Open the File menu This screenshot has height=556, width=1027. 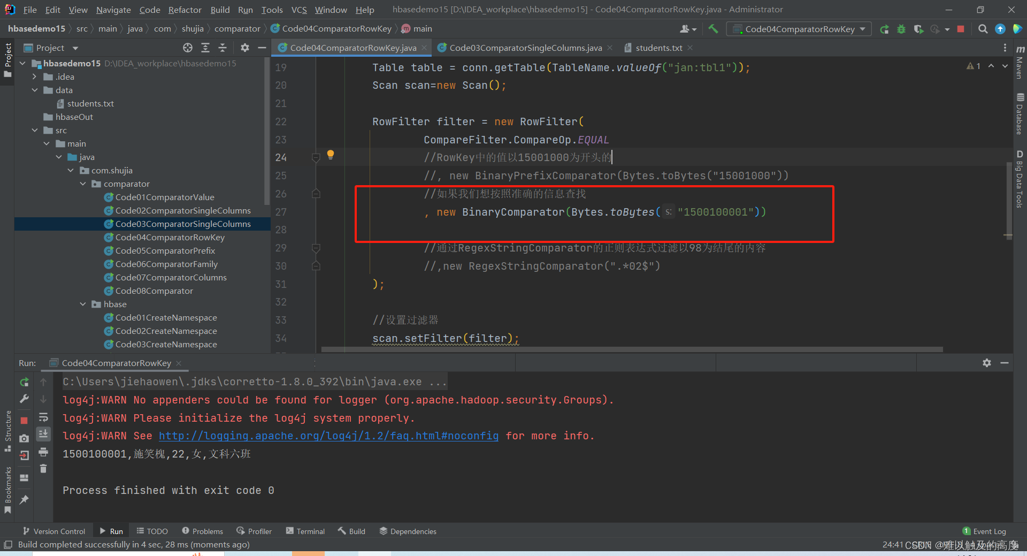click(x=30, y=10)
